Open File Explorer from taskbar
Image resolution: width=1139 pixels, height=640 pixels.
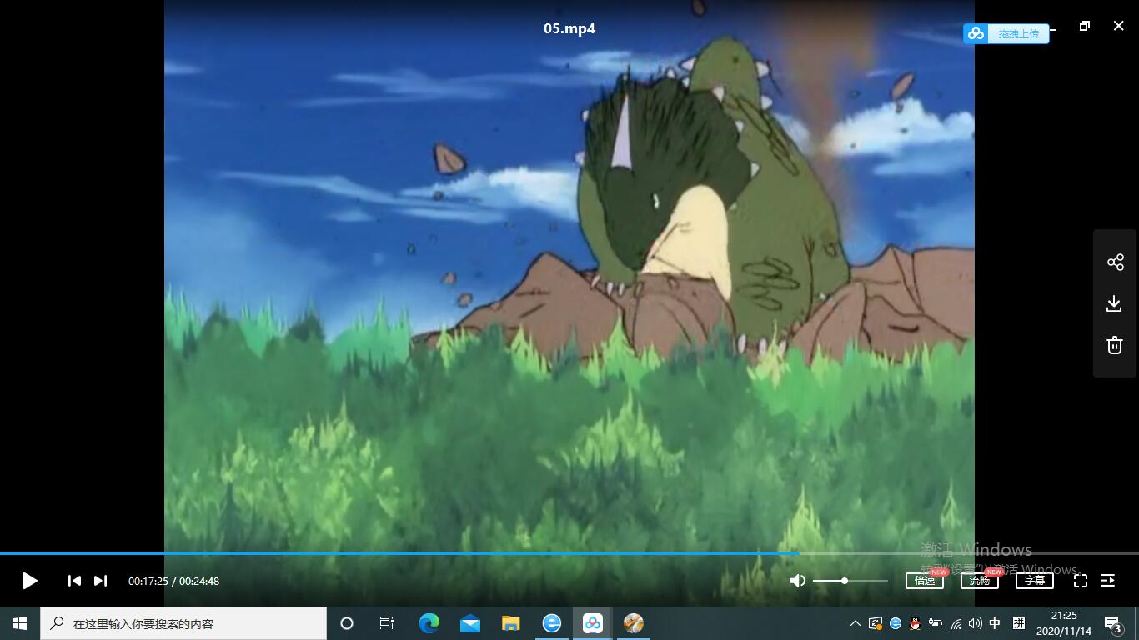(x=510, y=623)
